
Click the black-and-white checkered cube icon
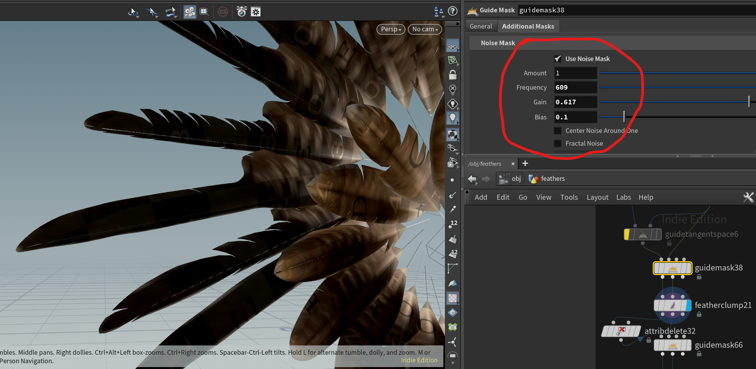452,134
